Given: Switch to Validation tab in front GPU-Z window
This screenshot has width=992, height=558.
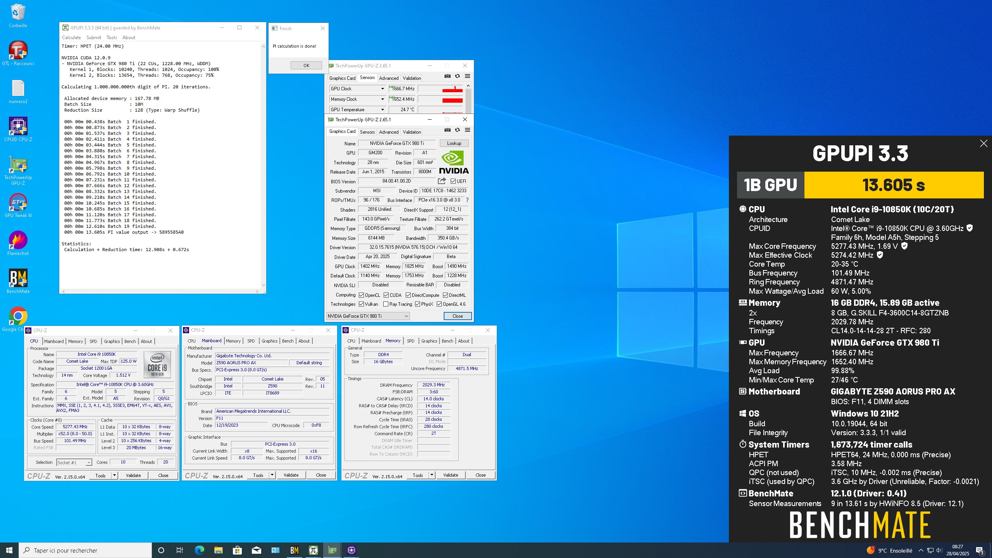Looking at the screenshot, I should [412, 132].
